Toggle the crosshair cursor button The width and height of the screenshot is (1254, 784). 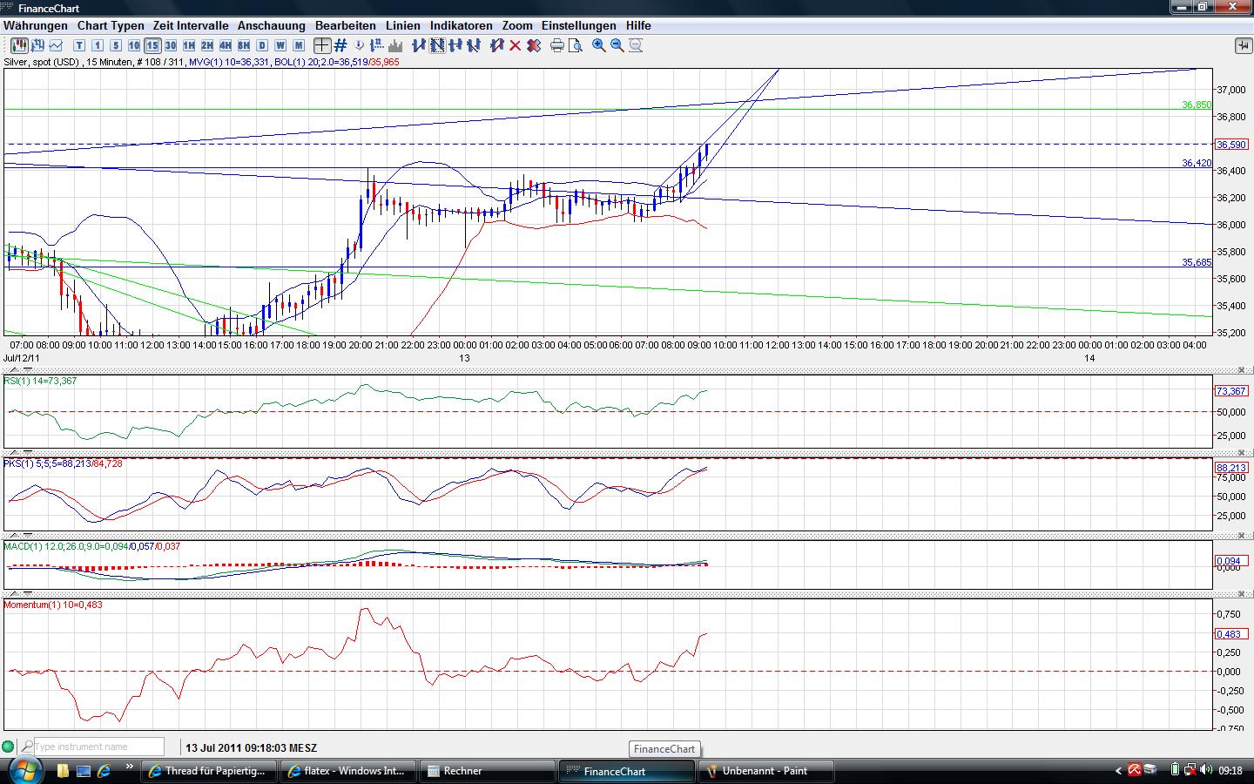tap(322, 45)
